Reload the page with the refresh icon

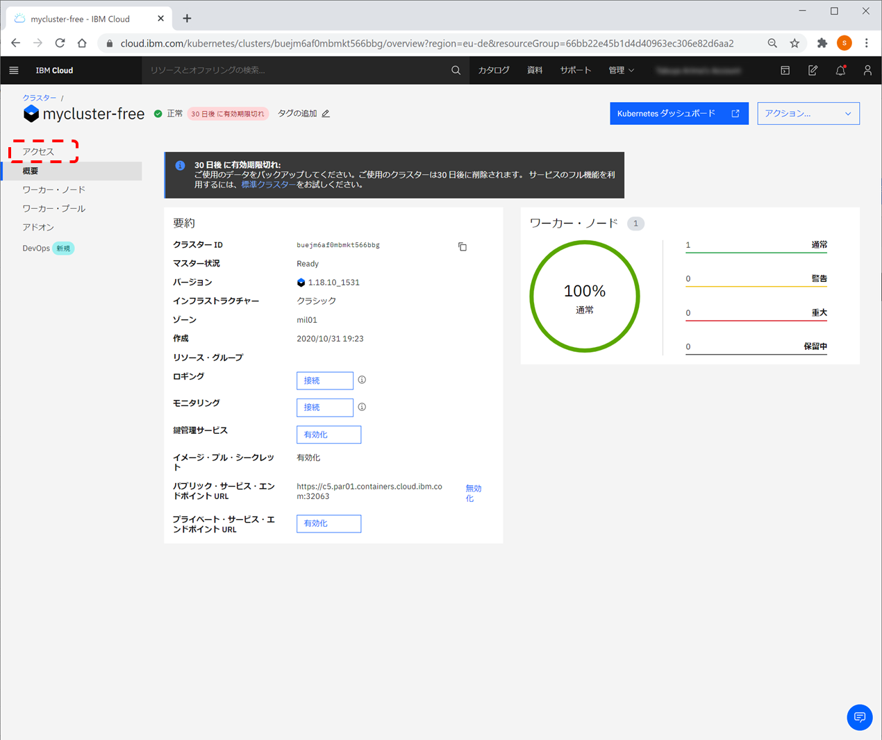click(x=60, y=43)
